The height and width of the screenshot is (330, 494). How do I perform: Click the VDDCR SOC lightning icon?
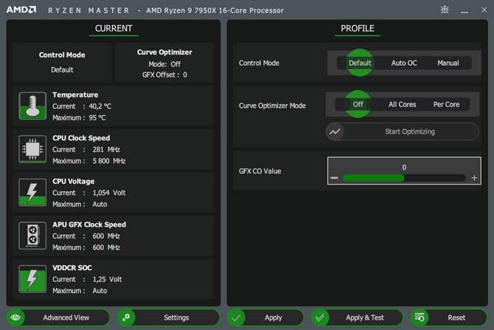(x=32, y=279)
